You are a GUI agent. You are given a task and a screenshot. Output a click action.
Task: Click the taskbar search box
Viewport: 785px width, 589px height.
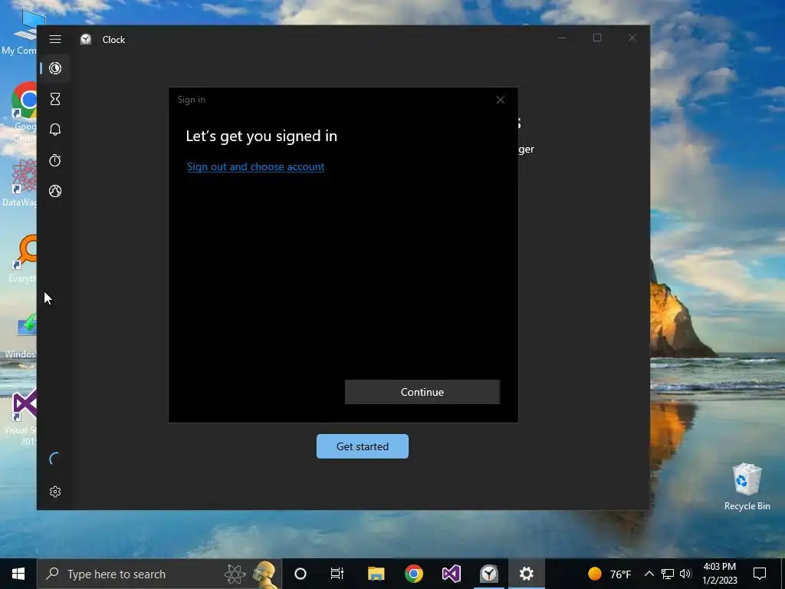pos(159,574)
